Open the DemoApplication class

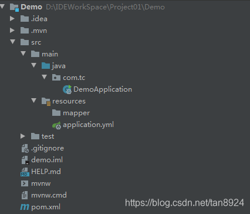pyautogui.click(x=103, y=89)
